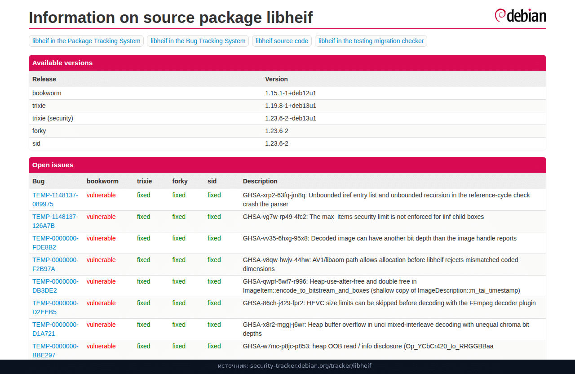Open bug TEMP-0000000-BBE297
575x374 pixels.
pos(55,351)
